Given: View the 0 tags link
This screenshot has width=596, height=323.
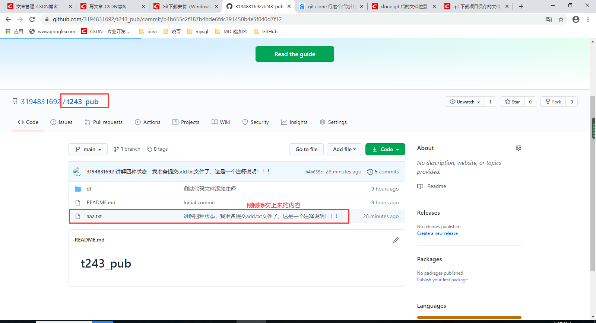Looking at the screenshot, I should pos(157,149).
